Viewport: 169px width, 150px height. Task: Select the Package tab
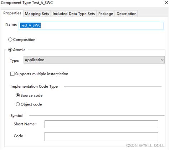pyautogui.click(x=106, y=14)
